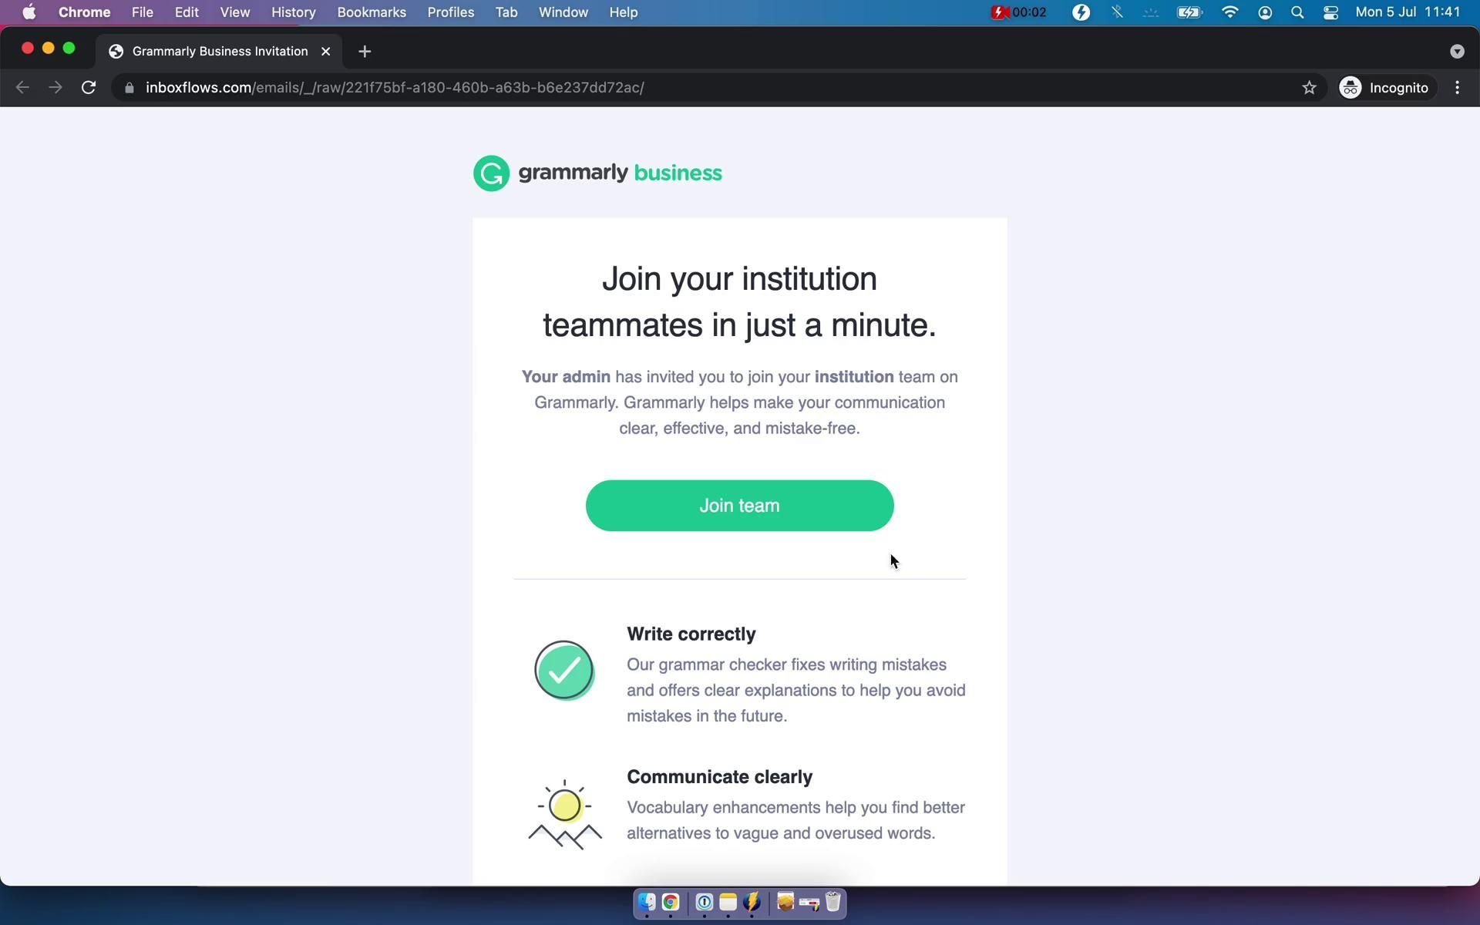Open Notes app from the dock
The width and height of the screenshot is (1480, 925).
pyautogui.click(x=728, y=902)
